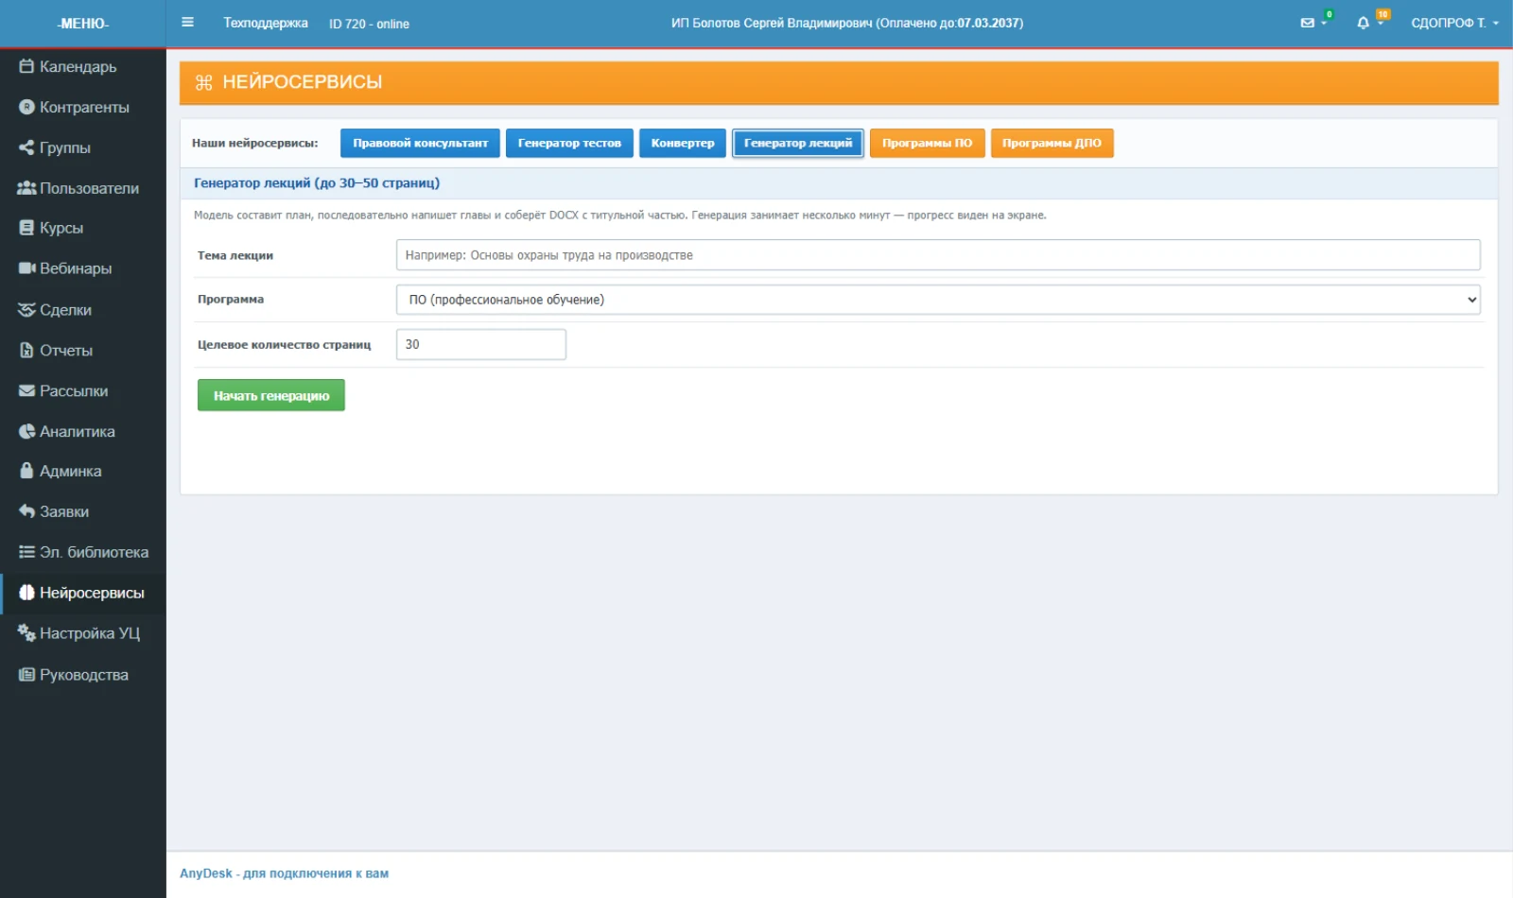Expand the Программа dropdown

(x=938, y=300)
